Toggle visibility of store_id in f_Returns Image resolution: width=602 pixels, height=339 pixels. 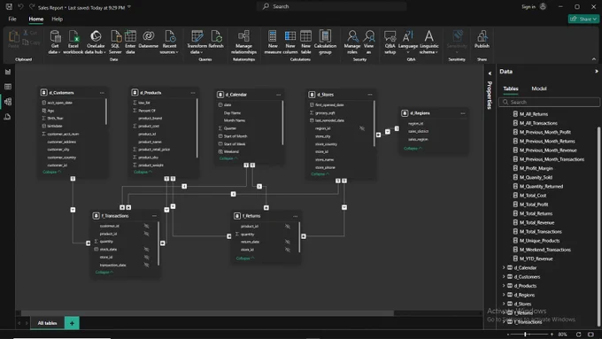pos(287,250)
